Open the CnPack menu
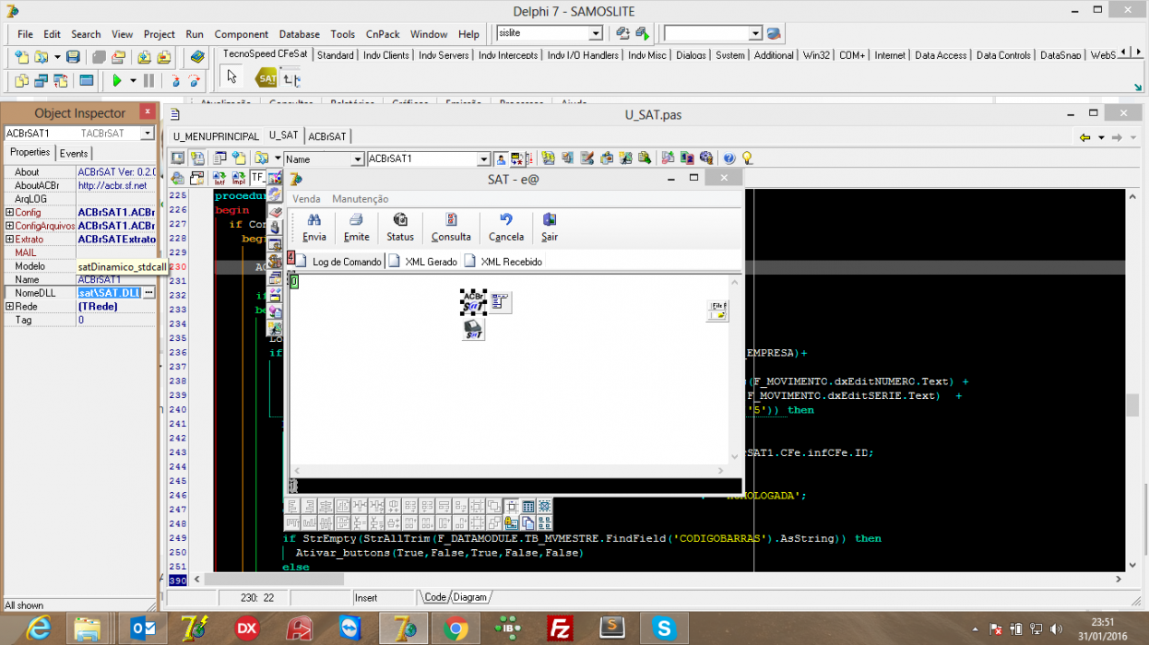Screen dimensions: 1149x645 point(383,34)
